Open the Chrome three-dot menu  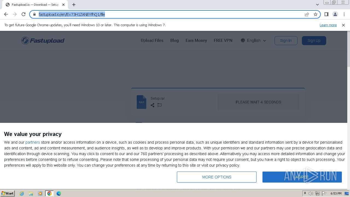344,14
